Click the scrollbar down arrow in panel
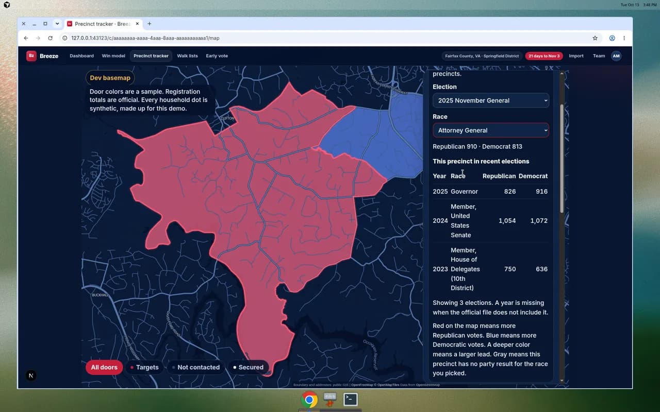This screenshot has width=660, height=412. [562, 381]
